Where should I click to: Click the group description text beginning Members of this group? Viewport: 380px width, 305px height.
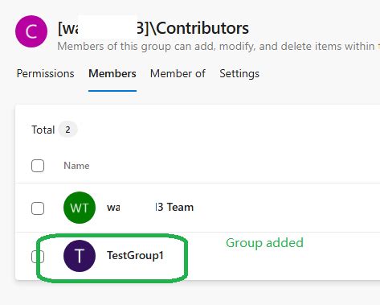(219, 46)
